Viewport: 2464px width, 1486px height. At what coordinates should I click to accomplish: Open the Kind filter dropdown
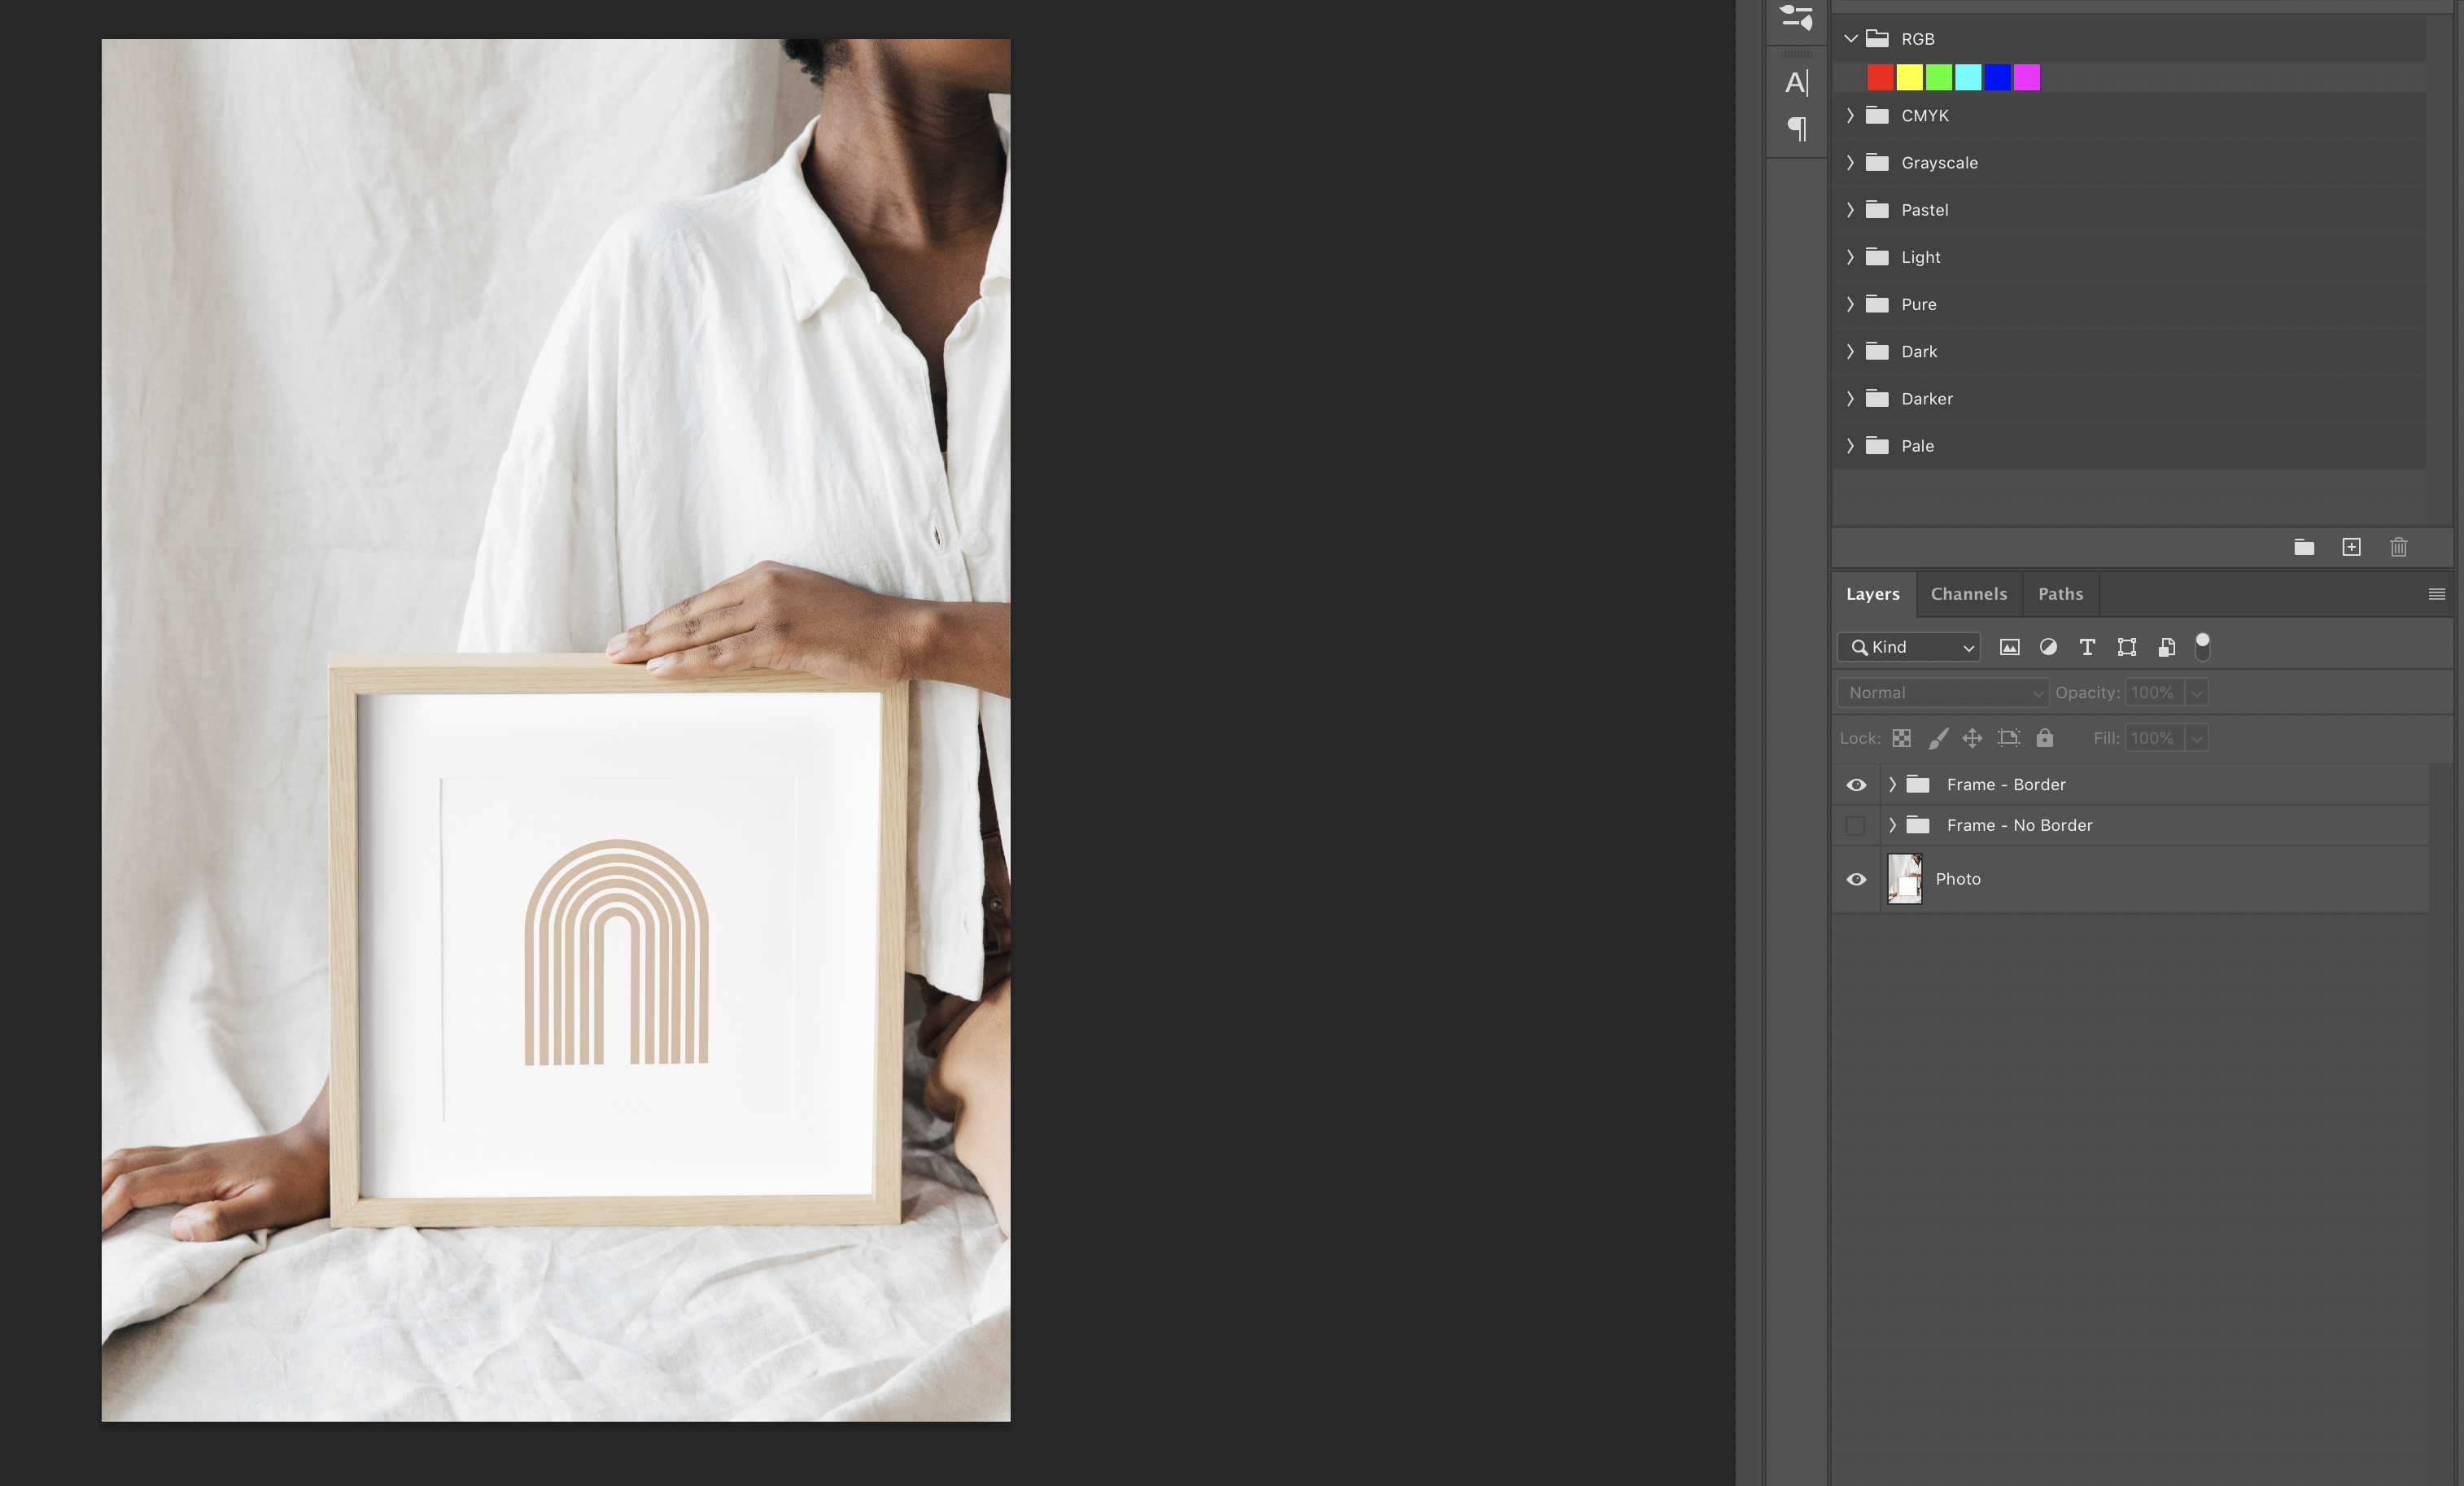pos(1908,647)
